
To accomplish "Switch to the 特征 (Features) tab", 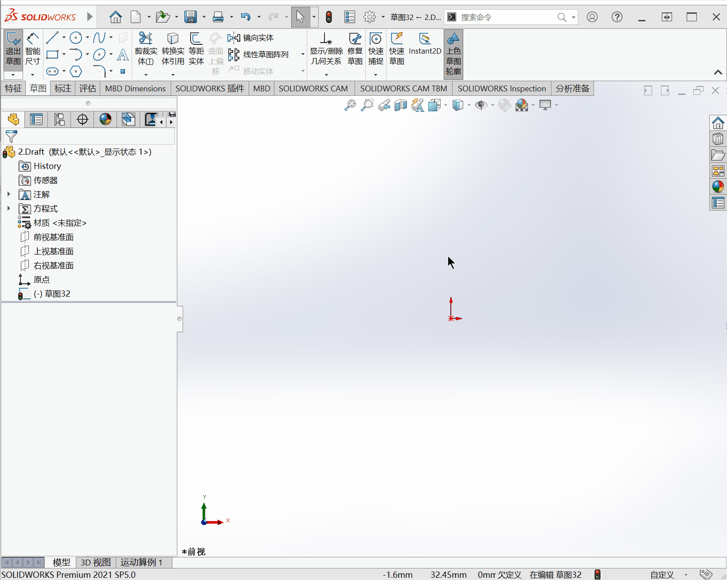I will point(13,88).
